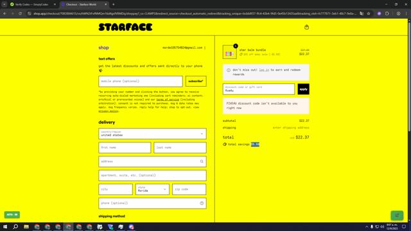This screenshot has height=231, width=411.
Task: Open the green chat widget at bottom right
Action: [397, 216]
